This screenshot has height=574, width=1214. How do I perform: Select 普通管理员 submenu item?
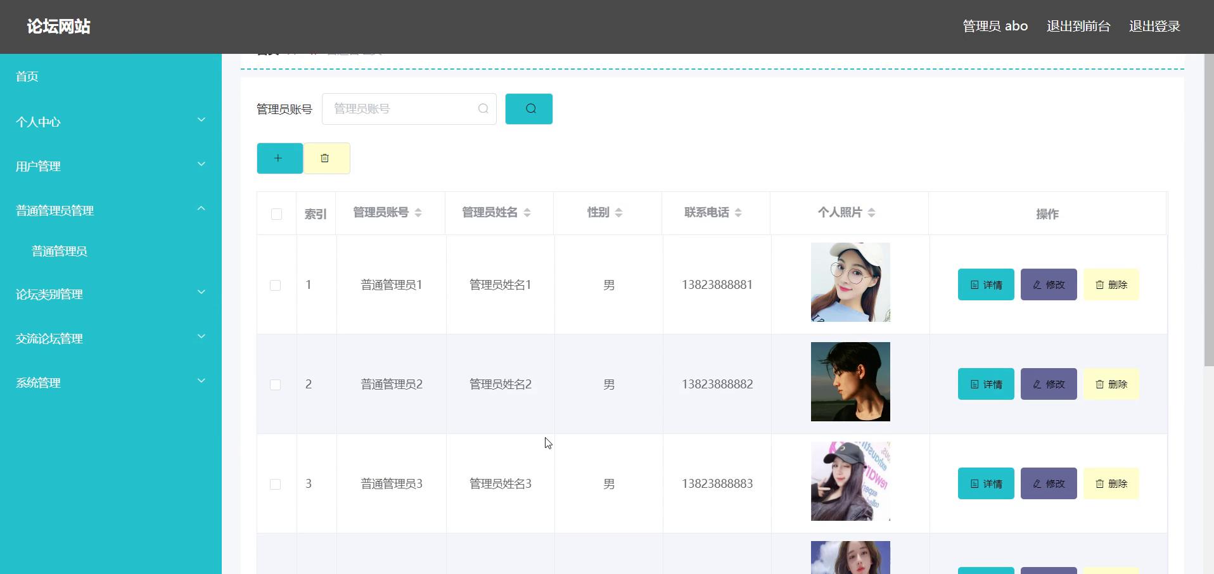60,251
